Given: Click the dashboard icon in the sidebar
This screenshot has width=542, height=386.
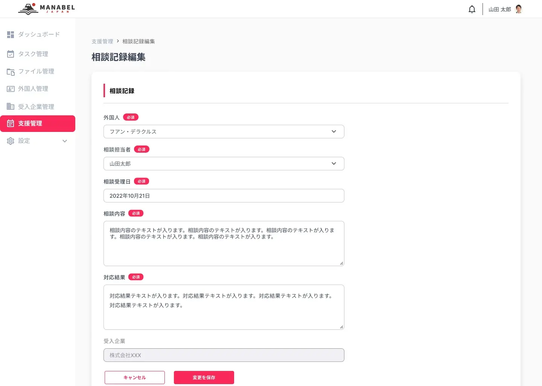Looking at the screenshot, I should click(x=11, y=35).
